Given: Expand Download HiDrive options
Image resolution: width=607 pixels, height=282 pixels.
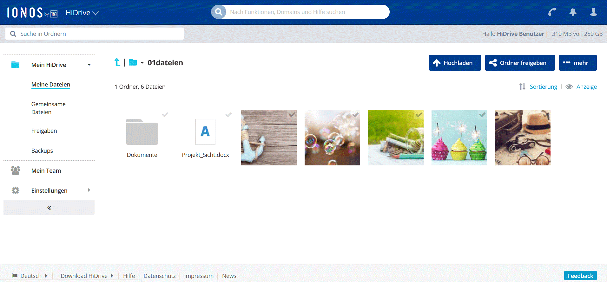Looking at the screenshot, I should coord(87,276).
